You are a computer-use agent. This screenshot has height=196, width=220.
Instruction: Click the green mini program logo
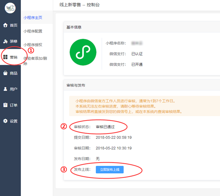point(83,52)
